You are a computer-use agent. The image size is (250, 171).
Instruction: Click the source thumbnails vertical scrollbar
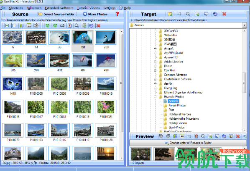(x=121, y=83)
